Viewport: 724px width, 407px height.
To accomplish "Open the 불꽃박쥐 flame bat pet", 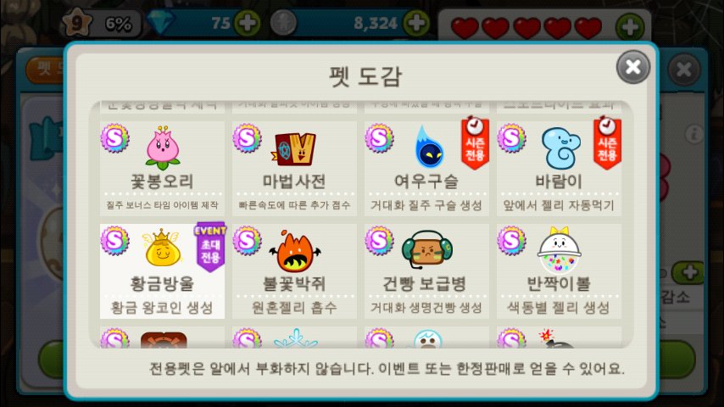I will (294, 271).
